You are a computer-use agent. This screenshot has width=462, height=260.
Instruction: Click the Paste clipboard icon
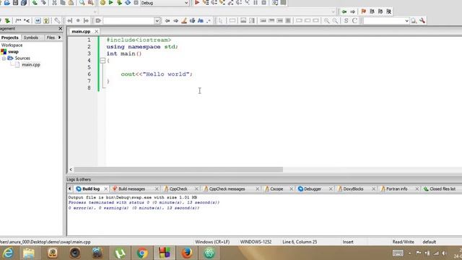point(71,3)
